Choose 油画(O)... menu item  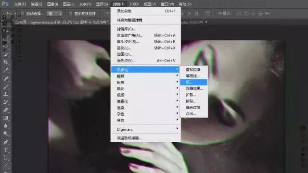[145, 54]
